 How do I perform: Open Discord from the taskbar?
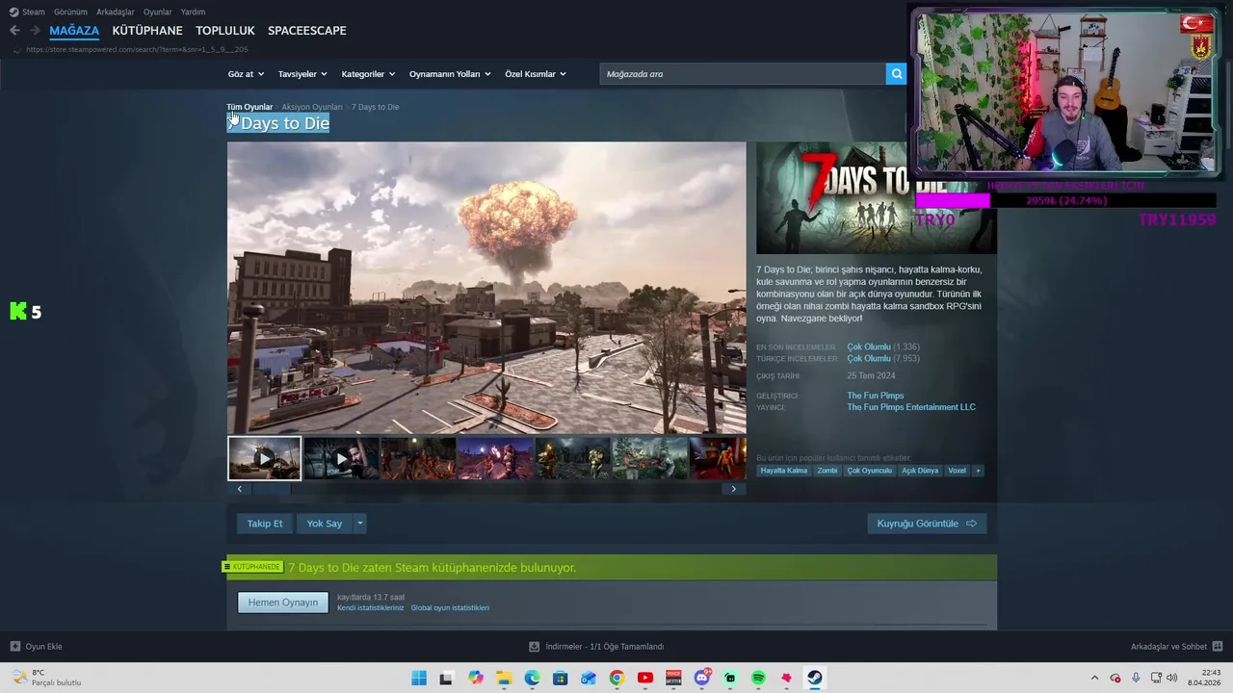coord(702,678)
